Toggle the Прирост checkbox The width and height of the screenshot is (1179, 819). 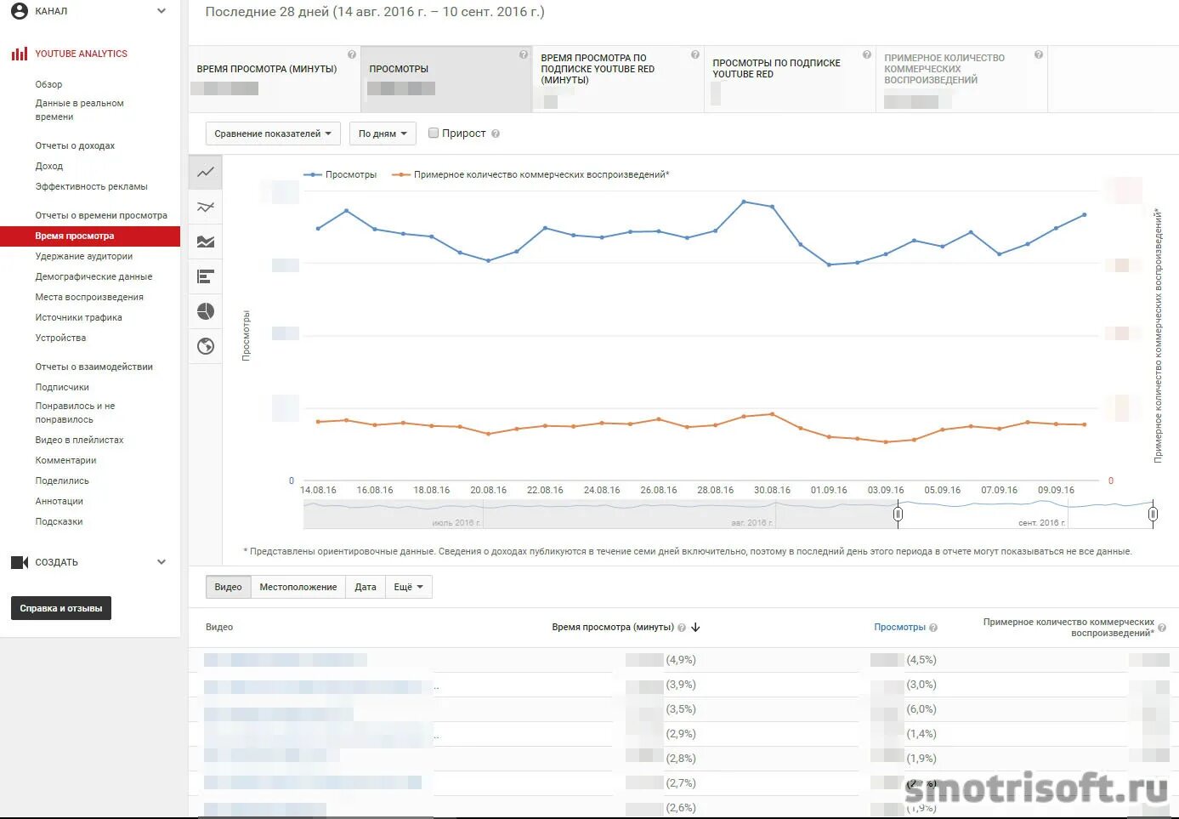tap(434, 133)
